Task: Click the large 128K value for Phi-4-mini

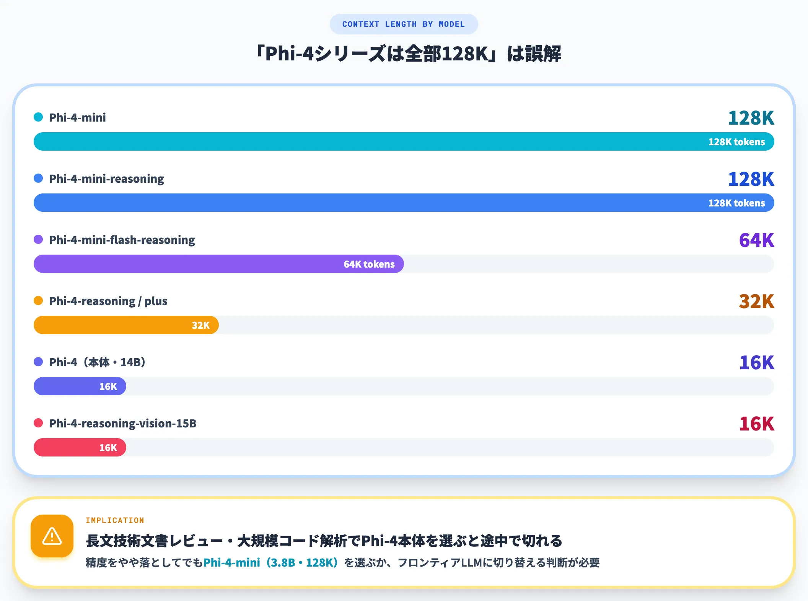Action: pos(751,118)
